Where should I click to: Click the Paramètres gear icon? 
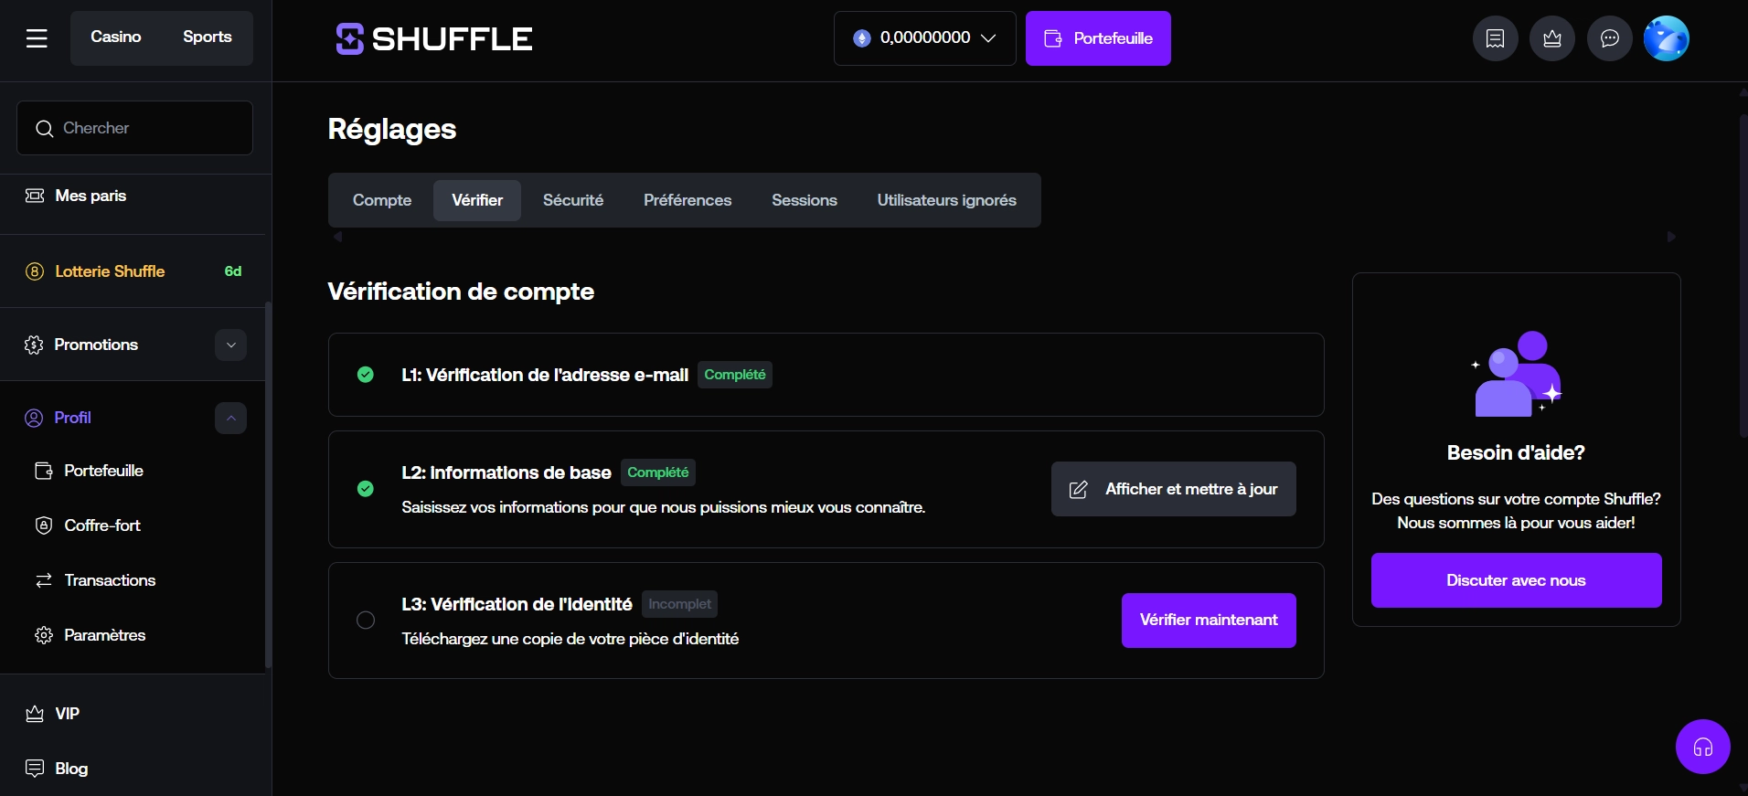pyautogui.click(x=44, y=635)
